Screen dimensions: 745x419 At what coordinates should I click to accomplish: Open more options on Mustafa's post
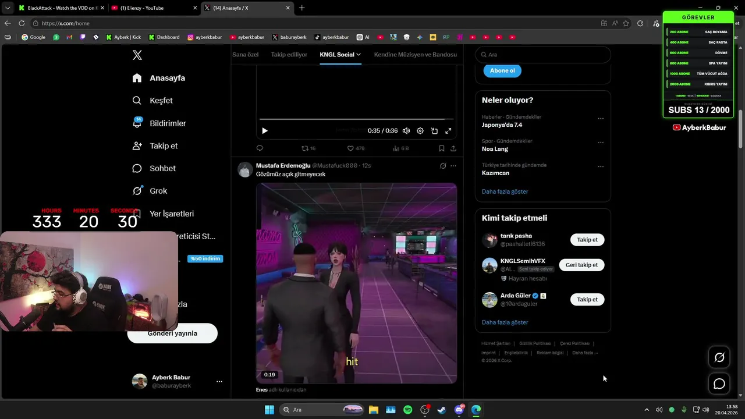click(453, 166)
